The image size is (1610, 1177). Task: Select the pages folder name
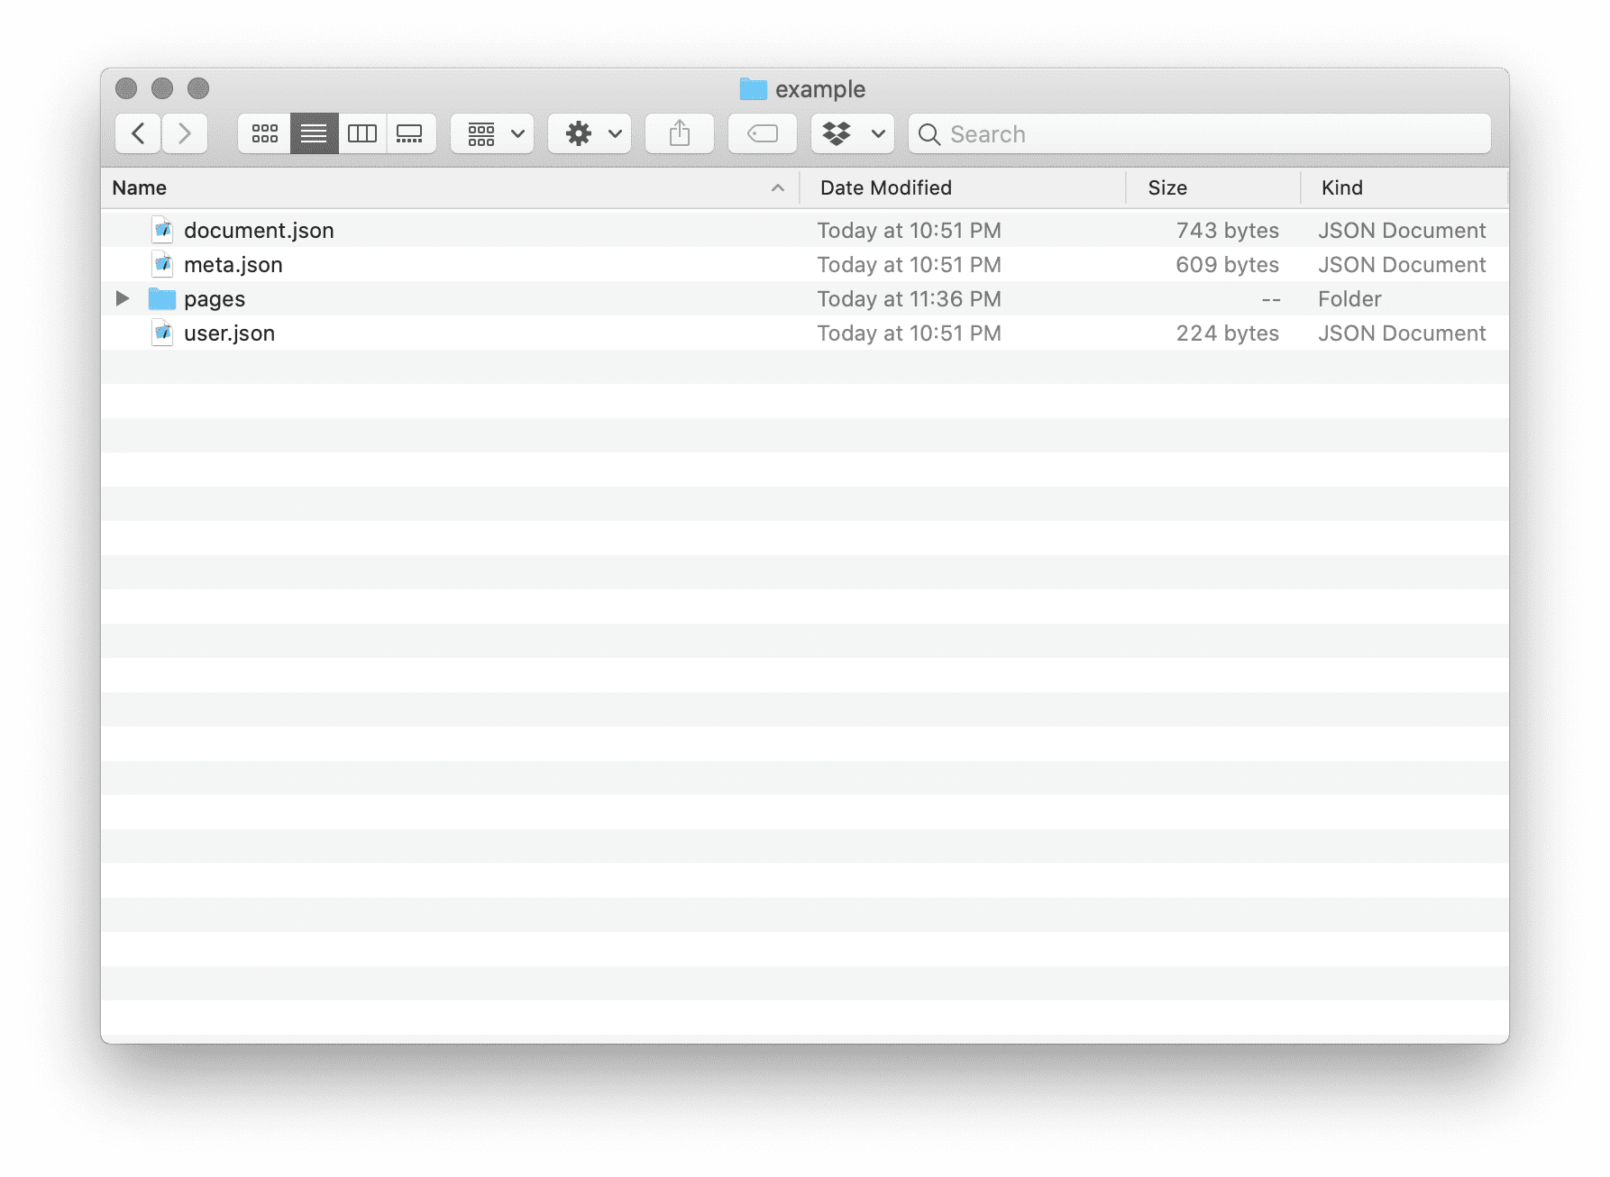pos(215,299)
